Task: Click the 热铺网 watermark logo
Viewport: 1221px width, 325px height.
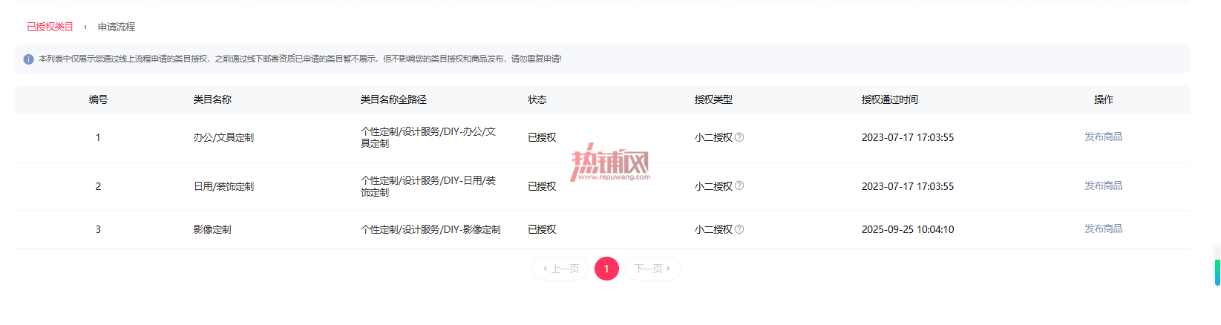Action: click(611, 162)
